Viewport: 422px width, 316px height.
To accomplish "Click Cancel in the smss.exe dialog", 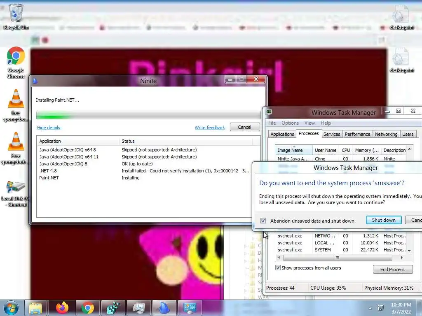I will tap(414, 220).
